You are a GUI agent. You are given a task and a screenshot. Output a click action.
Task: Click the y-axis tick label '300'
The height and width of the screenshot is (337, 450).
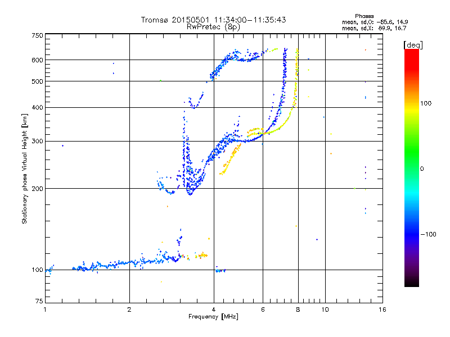(x=37, y=142)
